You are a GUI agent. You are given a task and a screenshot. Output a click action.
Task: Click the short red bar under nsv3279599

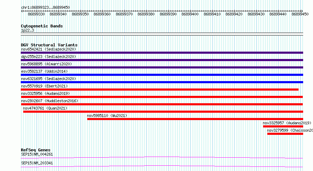[285, 134]
